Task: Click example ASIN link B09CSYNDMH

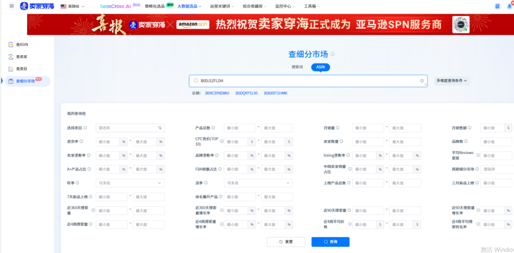Action: 217,93
